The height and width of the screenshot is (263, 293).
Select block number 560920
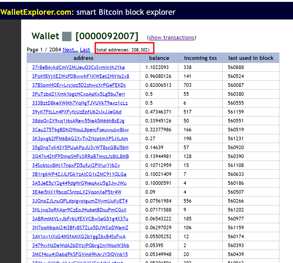(x=236, y=148)
